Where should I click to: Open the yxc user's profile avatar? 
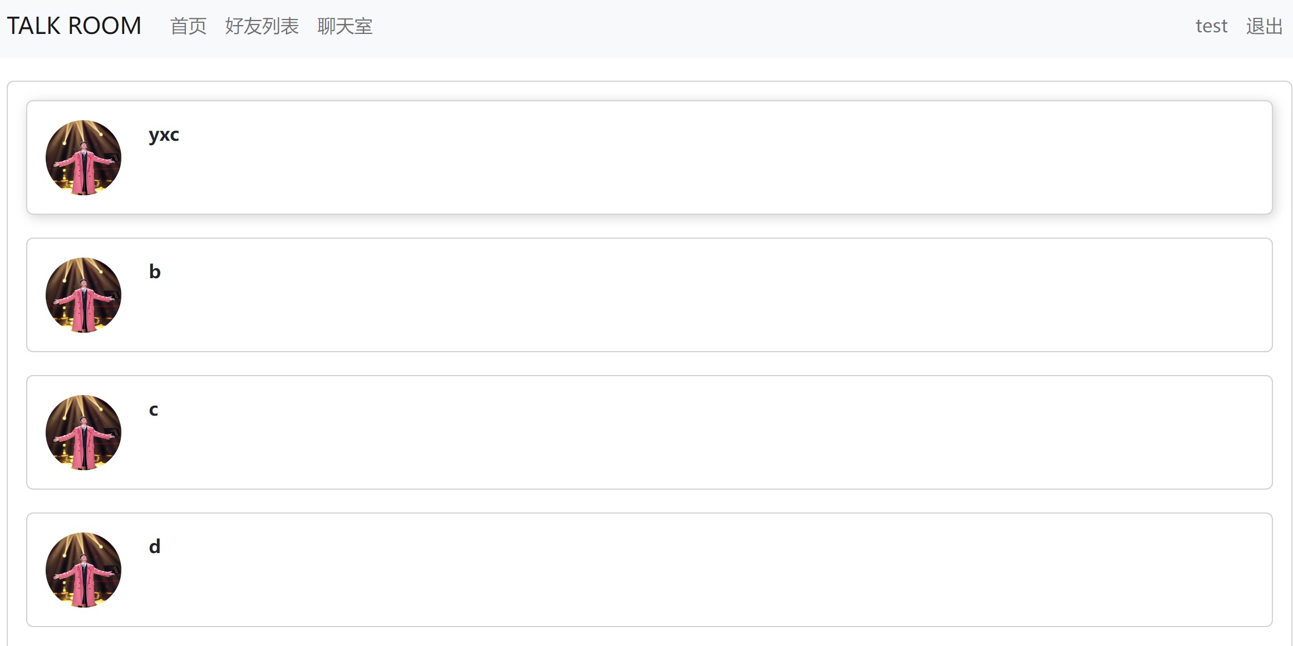(x=82, y=157)
